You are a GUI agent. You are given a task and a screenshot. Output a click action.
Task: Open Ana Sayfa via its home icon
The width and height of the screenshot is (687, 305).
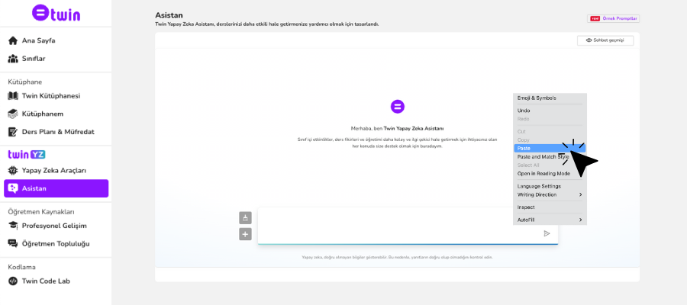point(13,40)
